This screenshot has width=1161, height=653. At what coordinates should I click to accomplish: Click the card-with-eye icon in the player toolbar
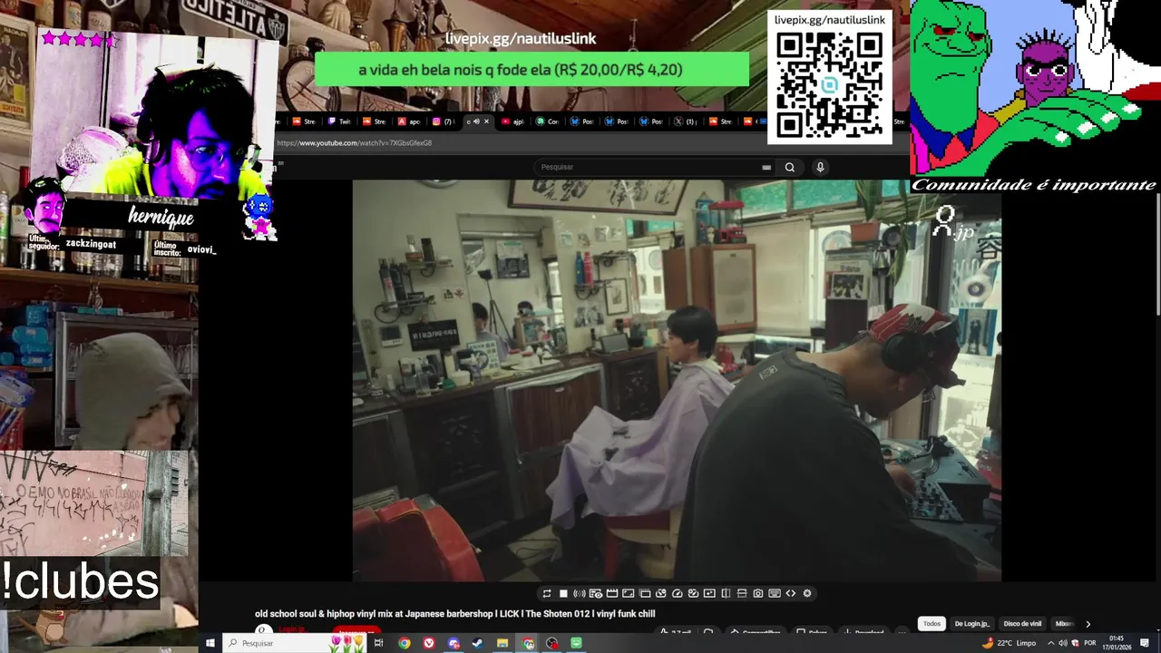pyautogui.click(x=596, y=593)
